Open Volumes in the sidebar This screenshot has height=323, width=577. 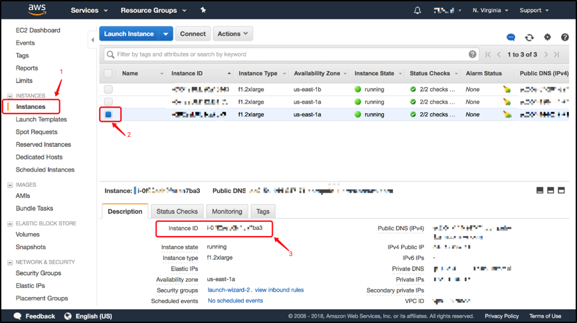[28, 234]
